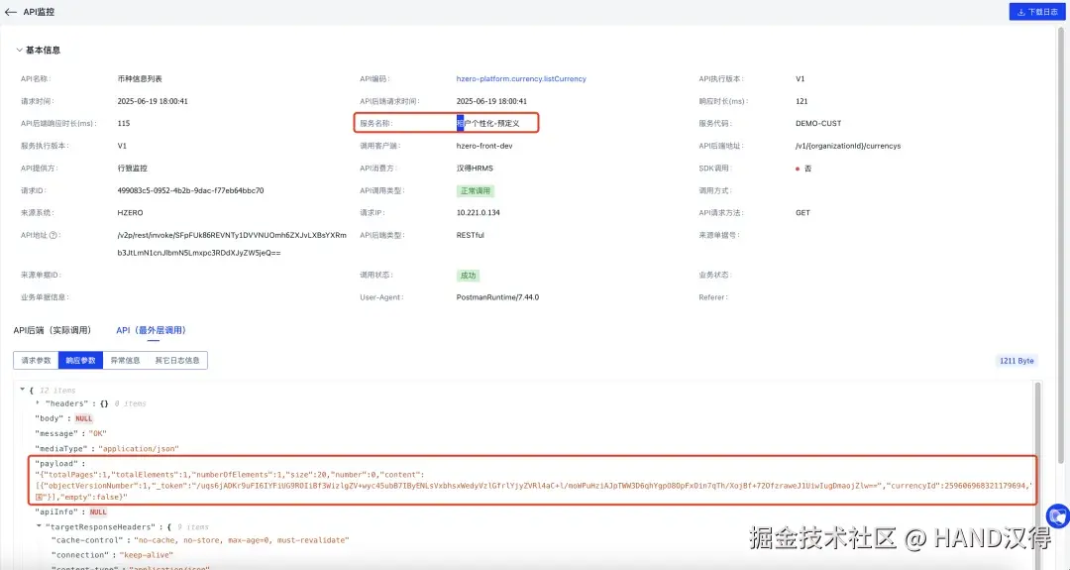This screenshot has height=570, width=1070.
Task: Open the 其它日志信息 section
Action: point(176,361)
